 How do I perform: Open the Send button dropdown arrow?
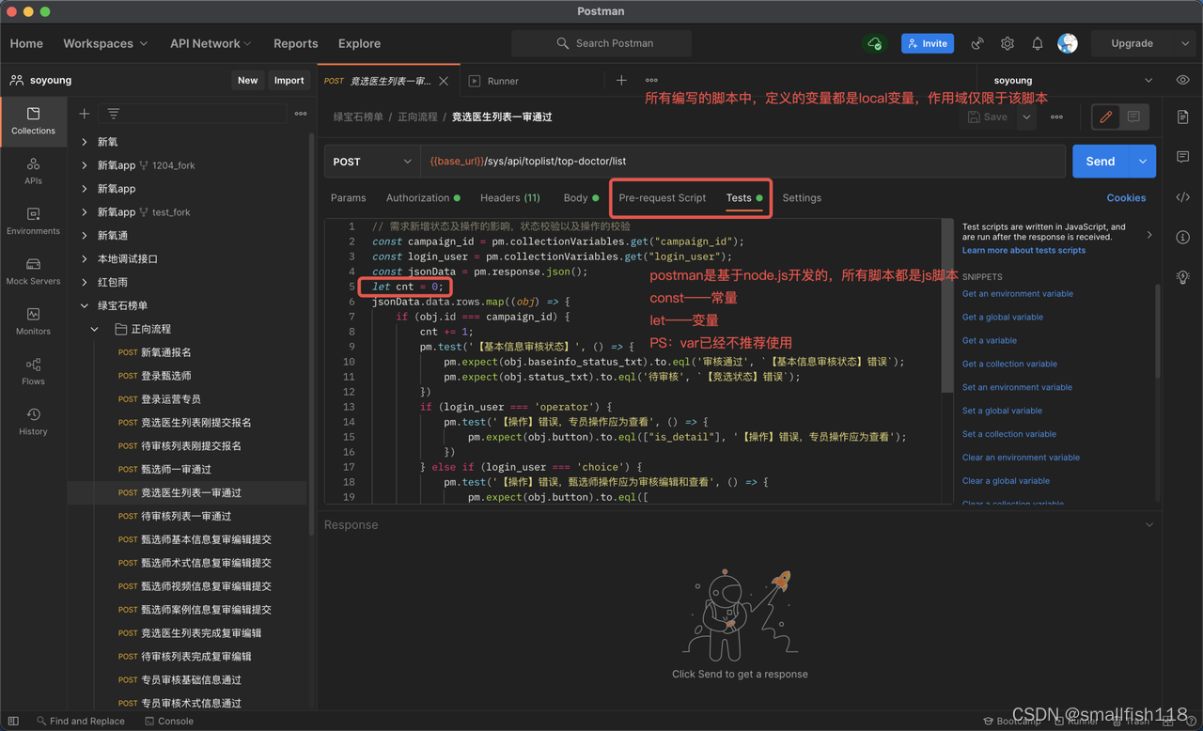pos(1143,162)
